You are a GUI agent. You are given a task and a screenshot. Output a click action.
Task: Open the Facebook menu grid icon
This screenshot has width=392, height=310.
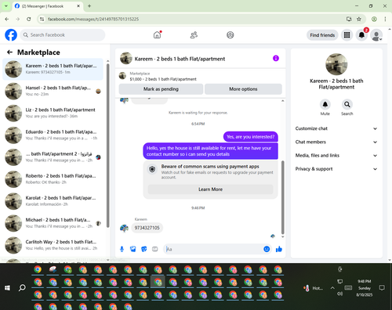(347, 35)
